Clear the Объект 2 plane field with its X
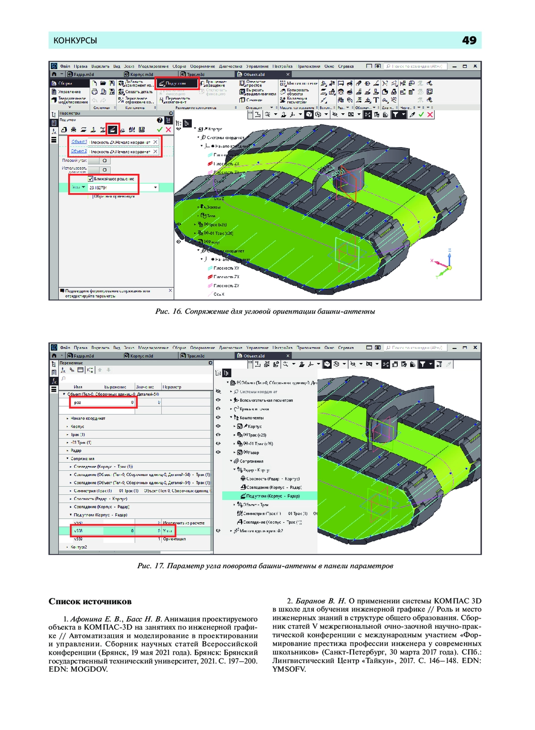The height and width of the screenshot is (730, 535). (155, 152)
